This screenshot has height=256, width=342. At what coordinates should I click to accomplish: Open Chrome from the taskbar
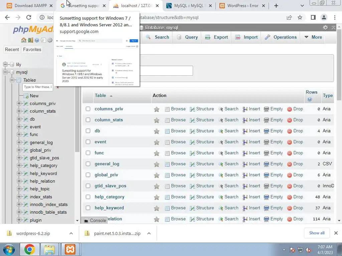[30, 249]
